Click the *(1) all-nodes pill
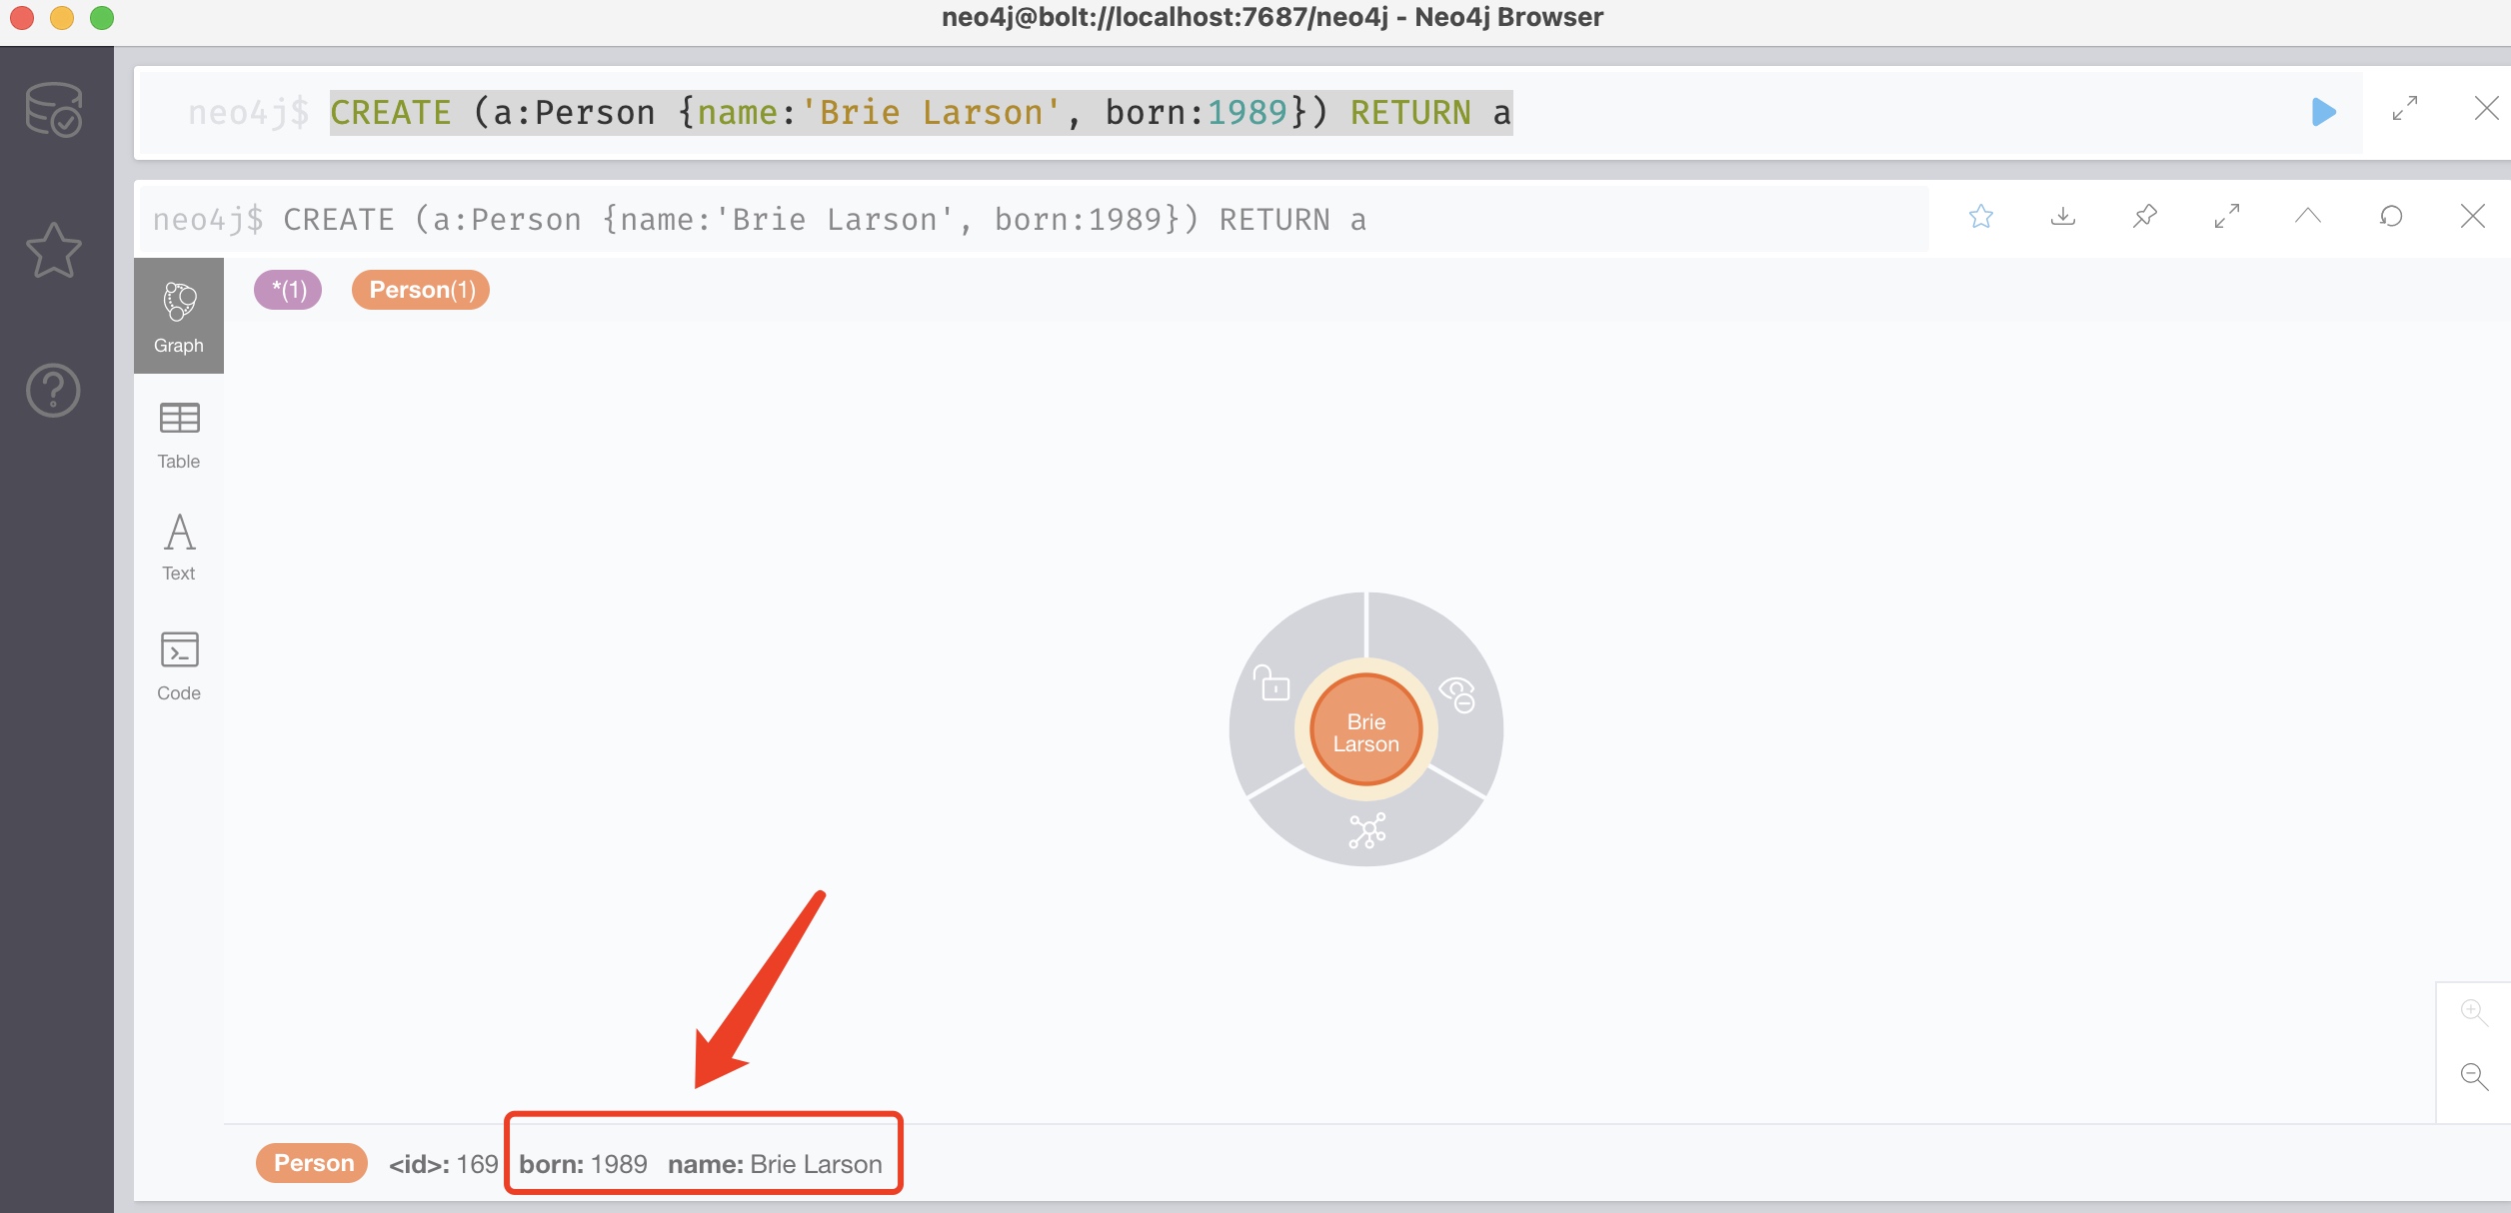Screen dimensions: 2511x1213 click(x=288, y=290)
